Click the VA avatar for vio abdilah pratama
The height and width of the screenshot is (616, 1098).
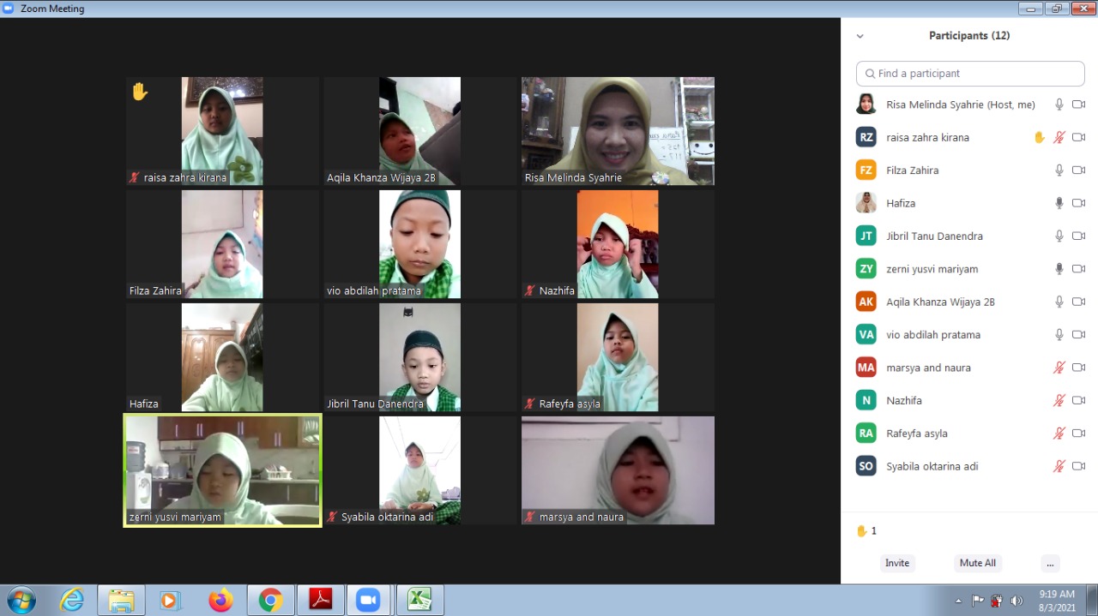click(x=866, y=335)
